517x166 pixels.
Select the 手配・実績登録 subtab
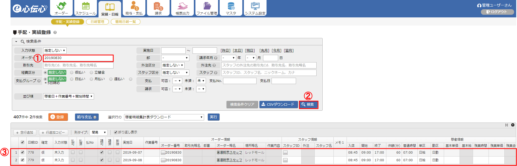tap(67, 22)
